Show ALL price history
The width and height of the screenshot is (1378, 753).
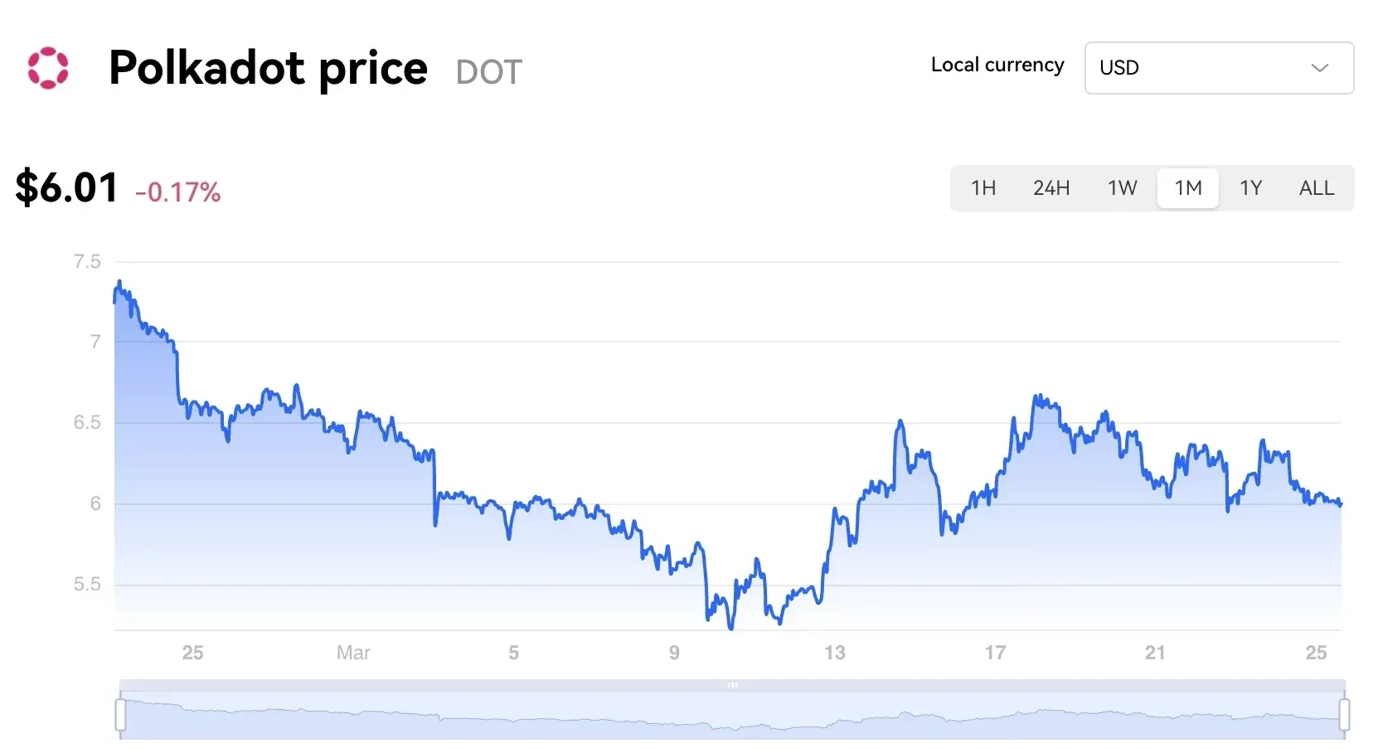pos(1316,188)
